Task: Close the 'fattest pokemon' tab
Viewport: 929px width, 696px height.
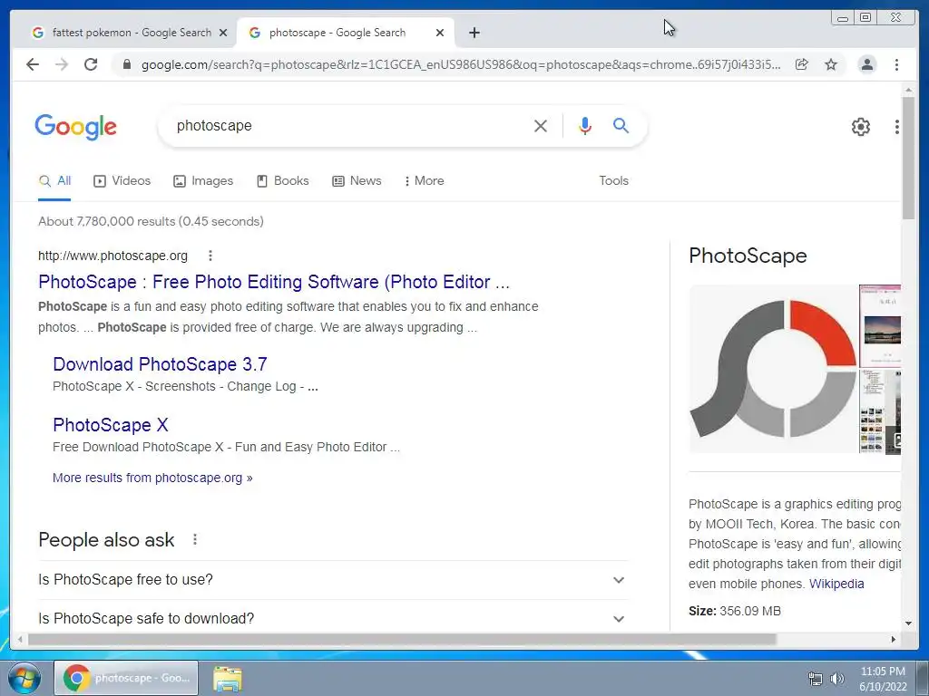Action: (x=223, y=33)
